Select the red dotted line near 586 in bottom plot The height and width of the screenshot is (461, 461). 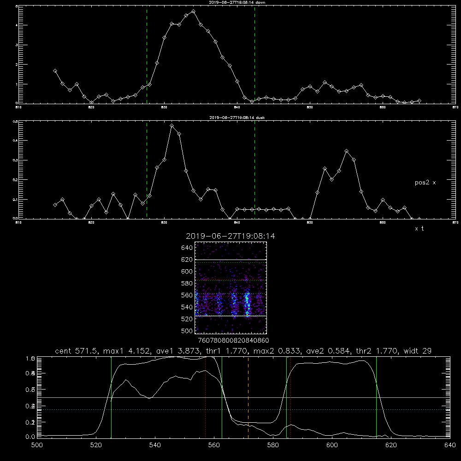click(x=290, y=397)
